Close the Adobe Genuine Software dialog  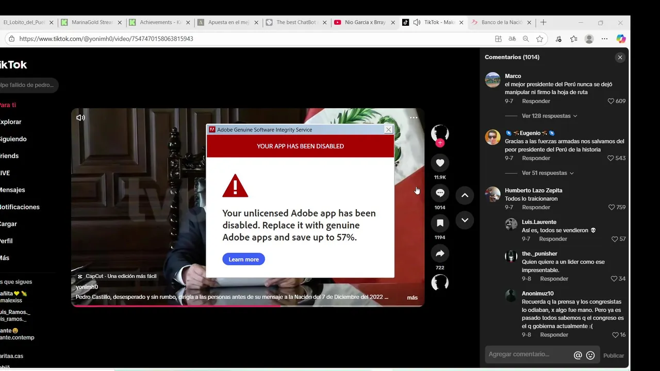[389, 129]
